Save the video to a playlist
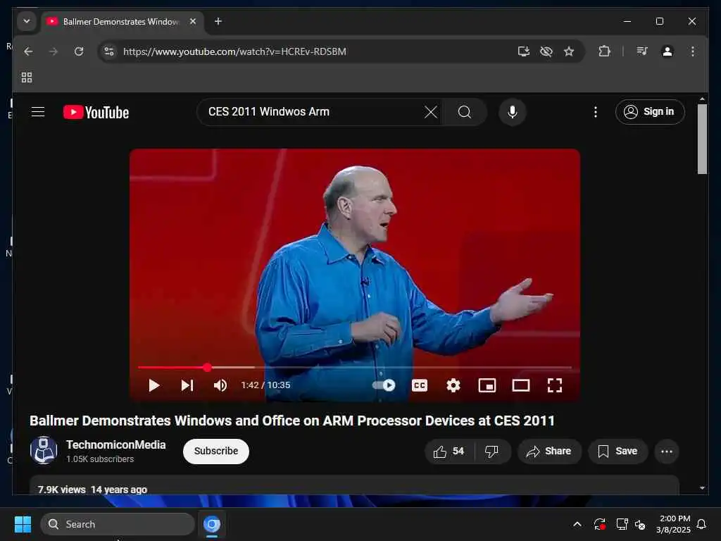Screen dimensions: 721x541 (x=617, y=452)
